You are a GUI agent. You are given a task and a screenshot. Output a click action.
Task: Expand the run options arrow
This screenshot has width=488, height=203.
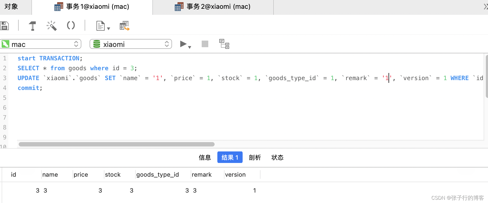tap(190, 47)
